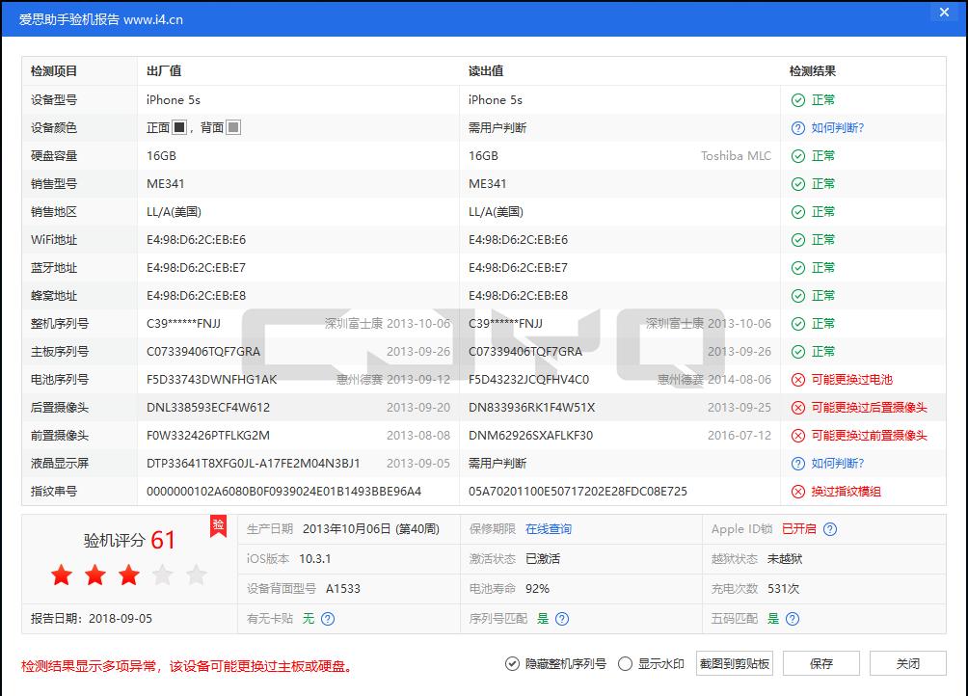Click the question mark beside 序列号匹配 是

coord(565,618)
